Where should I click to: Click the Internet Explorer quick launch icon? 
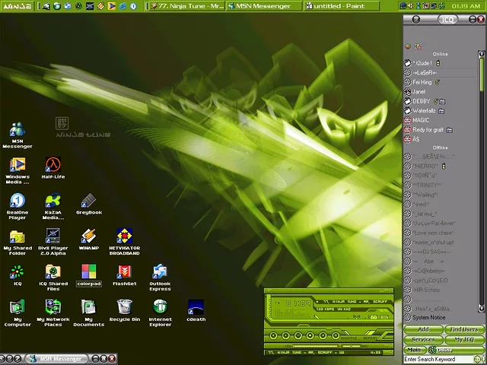(x=123, y=5)
